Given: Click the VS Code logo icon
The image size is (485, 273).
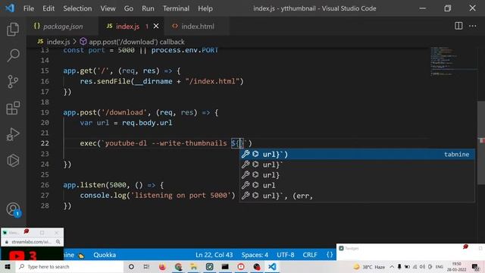Looking at the screenshot, I should point(10,8).
